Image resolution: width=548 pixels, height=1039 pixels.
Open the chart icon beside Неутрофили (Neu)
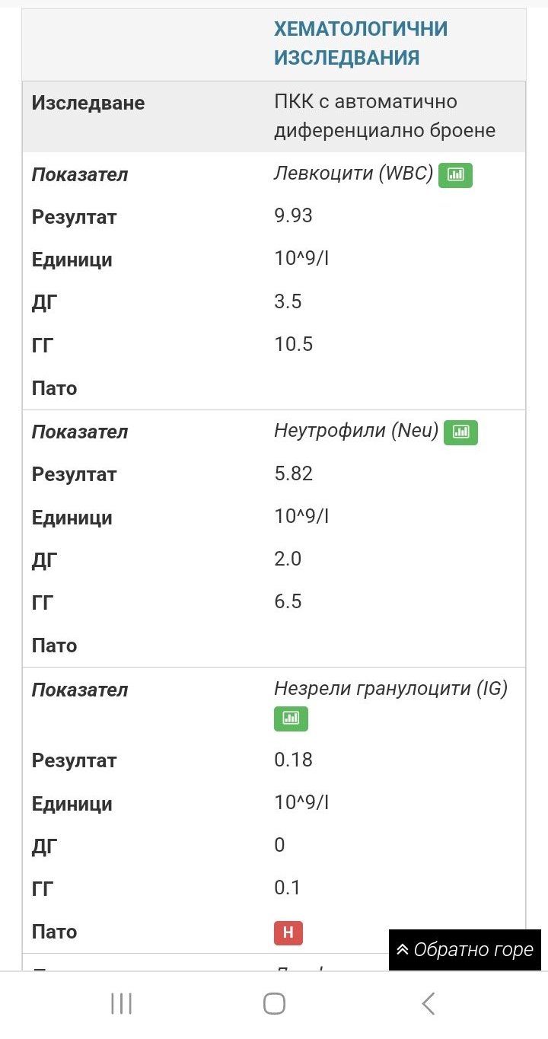[460, 432]
